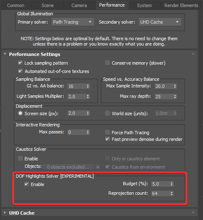Enable Conserve memory (slower) option
This screenshot has width=203, height=220.
[108, 63]
